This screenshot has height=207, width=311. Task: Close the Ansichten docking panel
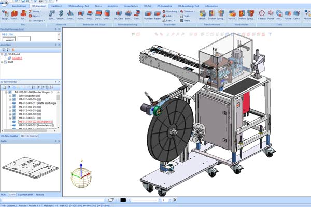click(59, 45)
